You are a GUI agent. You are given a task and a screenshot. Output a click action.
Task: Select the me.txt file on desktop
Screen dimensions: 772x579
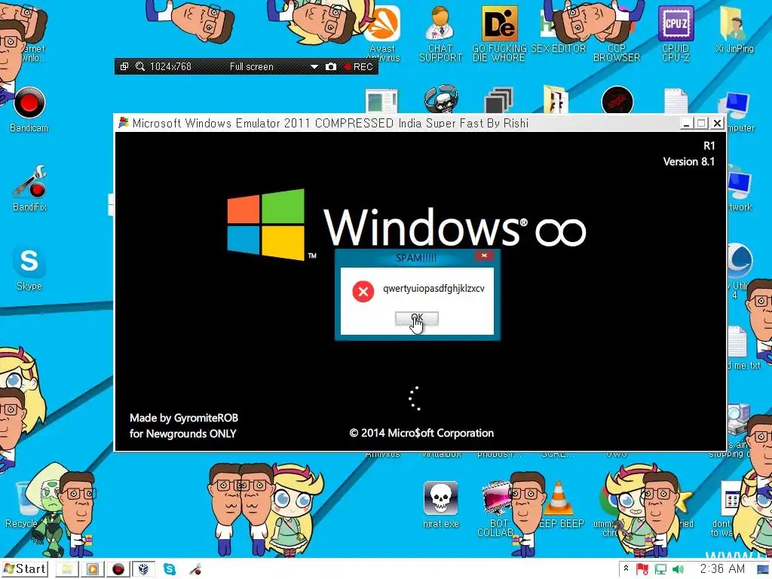[741, 347]
